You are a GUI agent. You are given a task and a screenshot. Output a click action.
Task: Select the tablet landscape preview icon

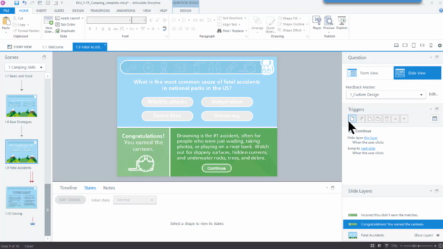tap(405, 45)
